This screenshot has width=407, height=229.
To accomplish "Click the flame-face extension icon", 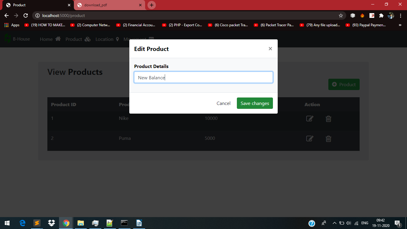I will (362, 16).
